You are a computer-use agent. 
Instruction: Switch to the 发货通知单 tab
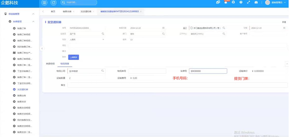click(86, 11)
